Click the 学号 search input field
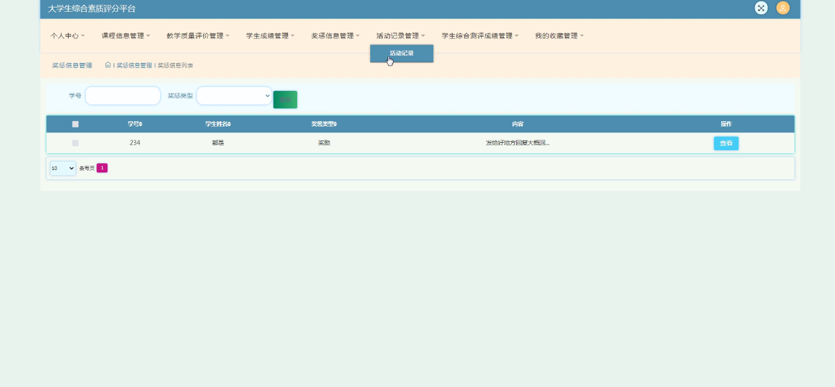This screenshot has height=387, width=835. click(123, 96)
